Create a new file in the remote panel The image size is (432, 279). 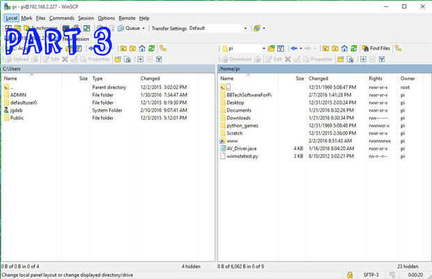click(x=350, y=59)
